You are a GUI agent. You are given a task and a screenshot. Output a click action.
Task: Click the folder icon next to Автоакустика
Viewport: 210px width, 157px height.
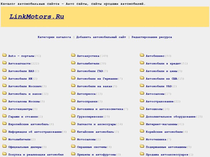click(73, 55)
